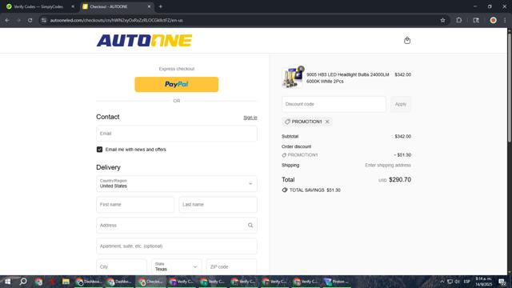Open the Chrome profile avatar

[493, 20]
